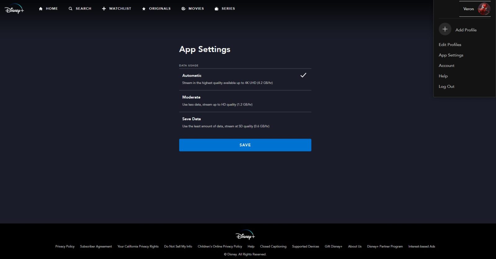
Task: Click the SD quality 0.6 GB/hr description
Action: (226, 126)
